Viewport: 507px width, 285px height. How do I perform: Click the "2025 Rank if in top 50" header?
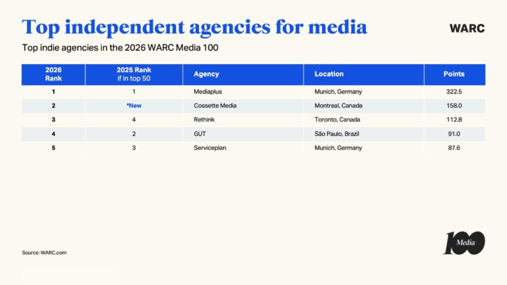click(134, 74)
